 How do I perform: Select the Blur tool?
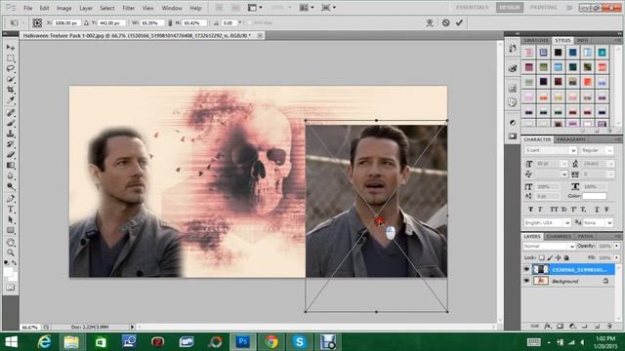[x=11, y=175]
